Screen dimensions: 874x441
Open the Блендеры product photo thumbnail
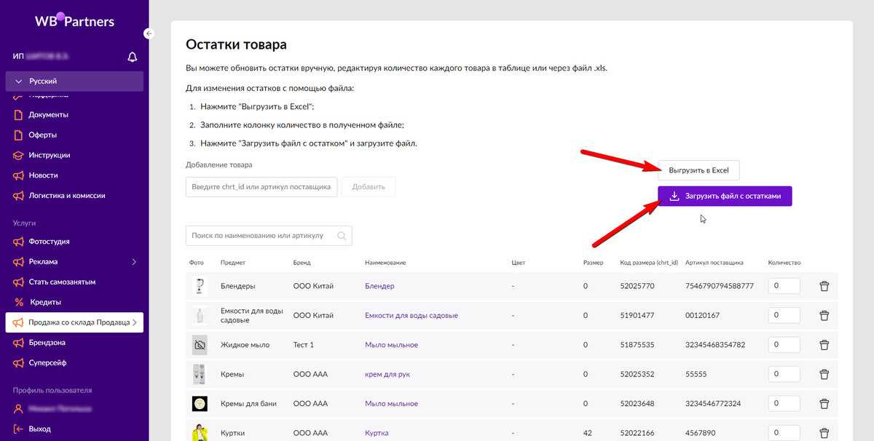click(199, 286)
